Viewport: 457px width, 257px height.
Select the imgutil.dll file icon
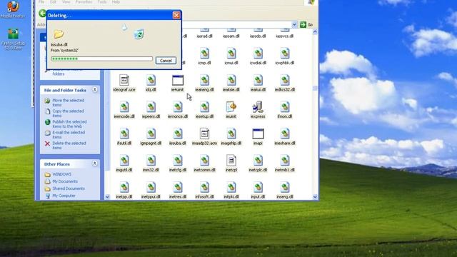124,160
